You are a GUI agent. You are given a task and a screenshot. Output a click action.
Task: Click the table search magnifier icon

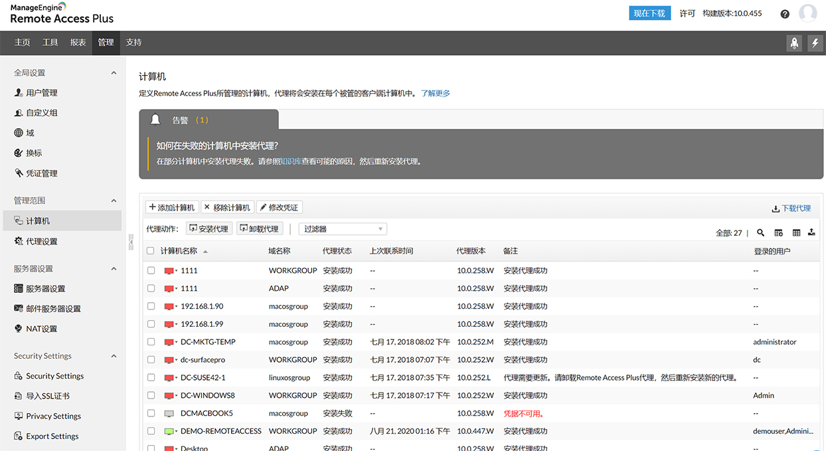pyautogui.click(x=761, y=233)
